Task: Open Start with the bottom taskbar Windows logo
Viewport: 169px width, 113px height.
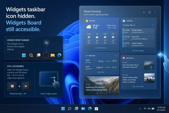Action: [x=63, y=109]
